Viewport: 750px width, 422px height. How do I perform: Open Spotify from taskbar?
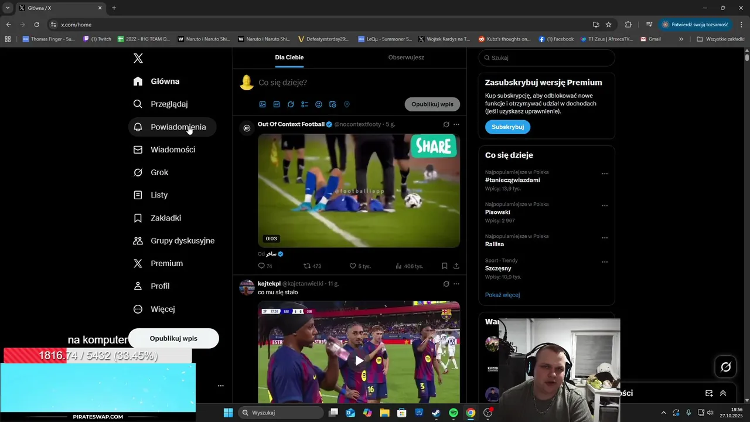pos(454,413)
